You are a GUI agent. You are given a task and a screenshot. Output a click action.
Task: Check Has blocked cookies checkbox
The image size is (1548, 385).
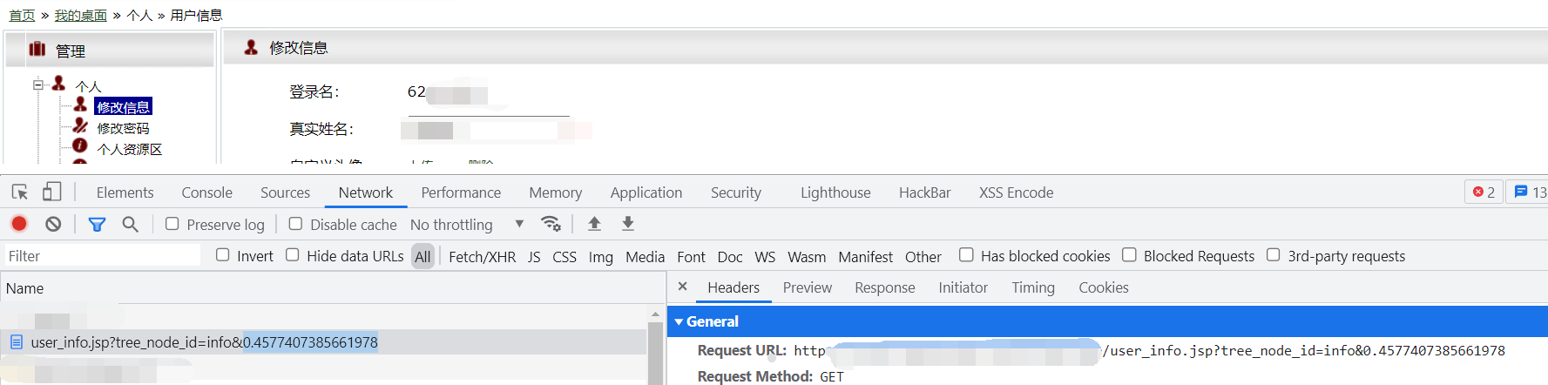tap(966, 254)
